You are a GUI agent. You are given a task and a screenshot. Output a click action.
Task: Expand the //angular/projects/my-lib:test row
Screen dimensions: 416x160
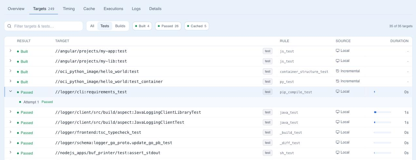click(10, 61)
